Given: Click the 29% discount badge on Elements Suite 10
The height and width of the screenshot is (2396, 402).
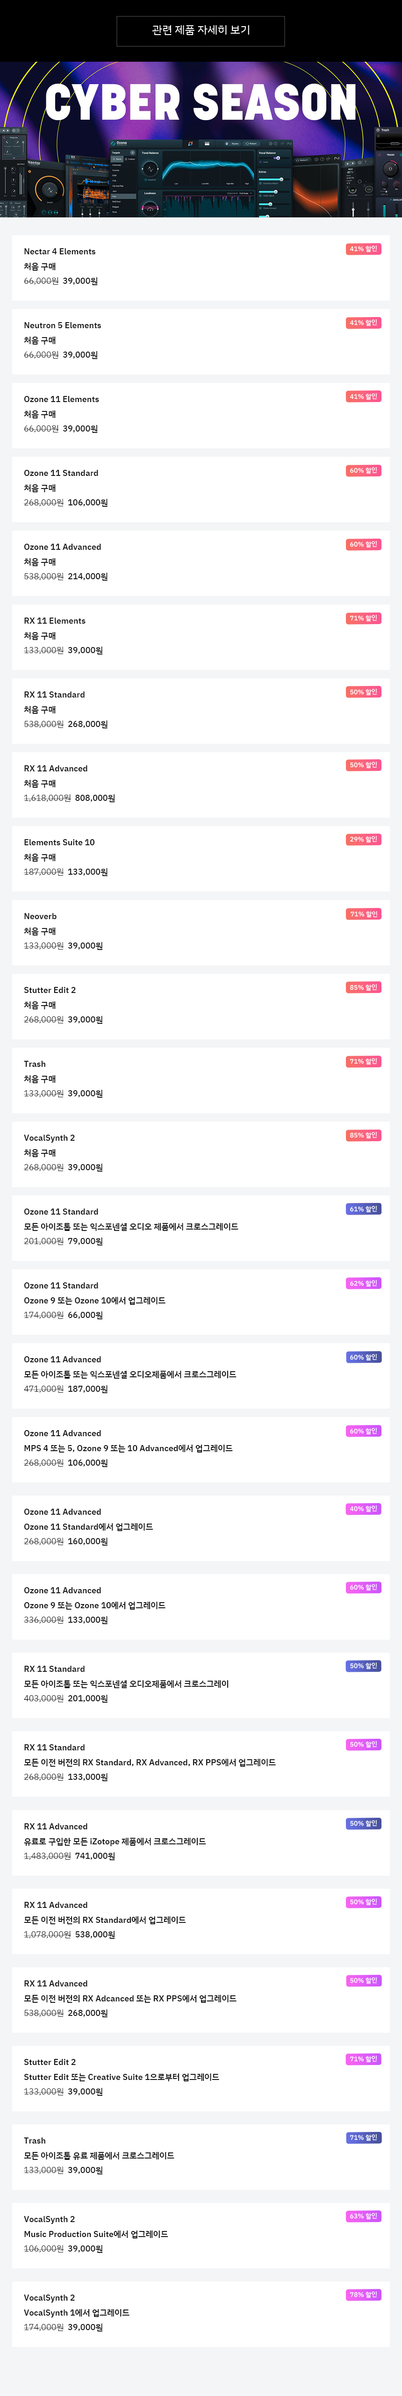Looking at the screenshot, I should point(363,840).
